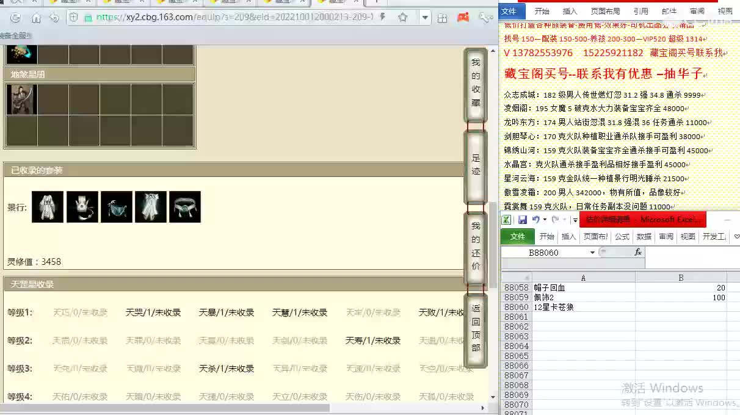Open 我的收藏 side button

pyautogui.click(x=476, y=83)
